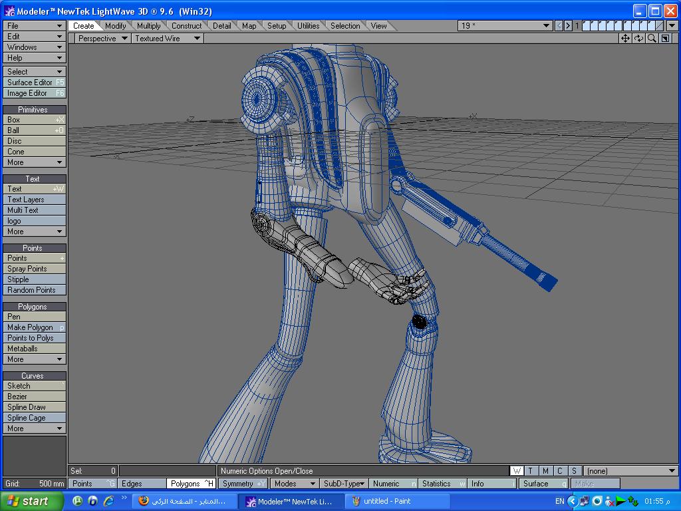This screenshot has width=681, height=511.
Task: Click the EN language indicator
Action: (x=559, y=501)
